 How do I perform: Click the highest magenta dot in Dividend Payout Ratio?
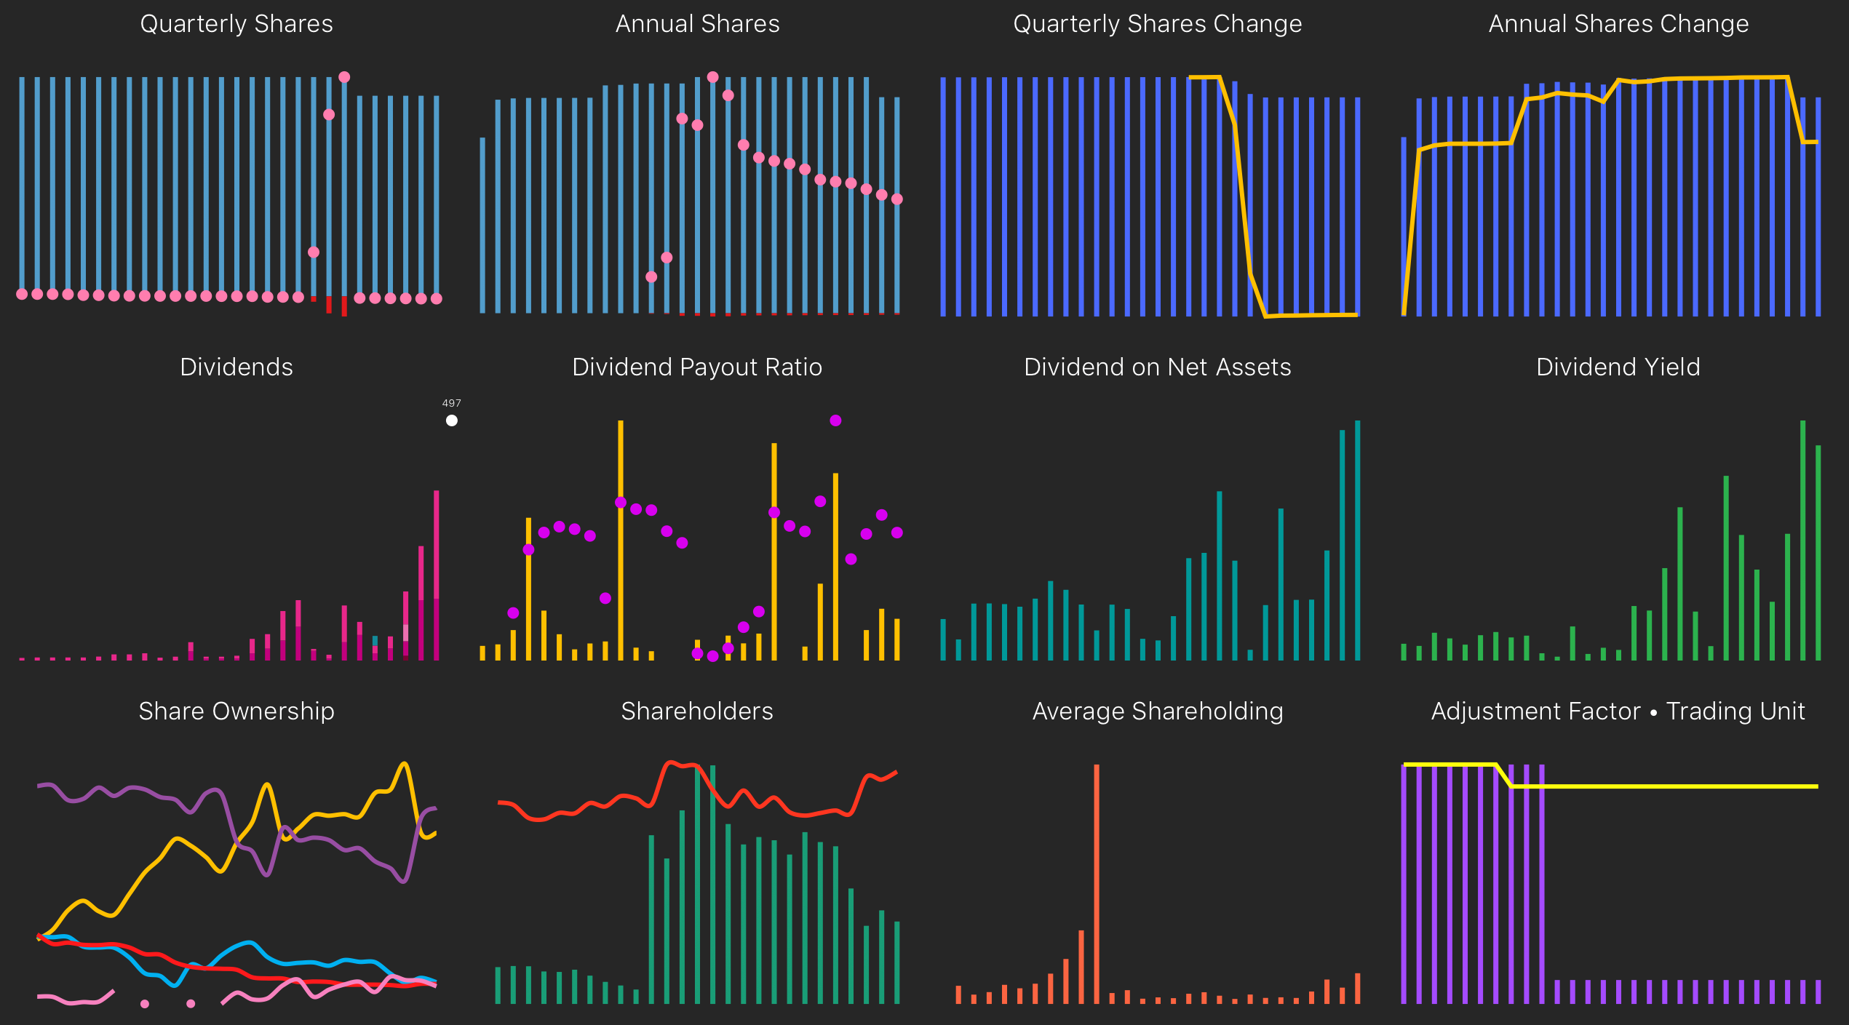[x=835, y=420]
